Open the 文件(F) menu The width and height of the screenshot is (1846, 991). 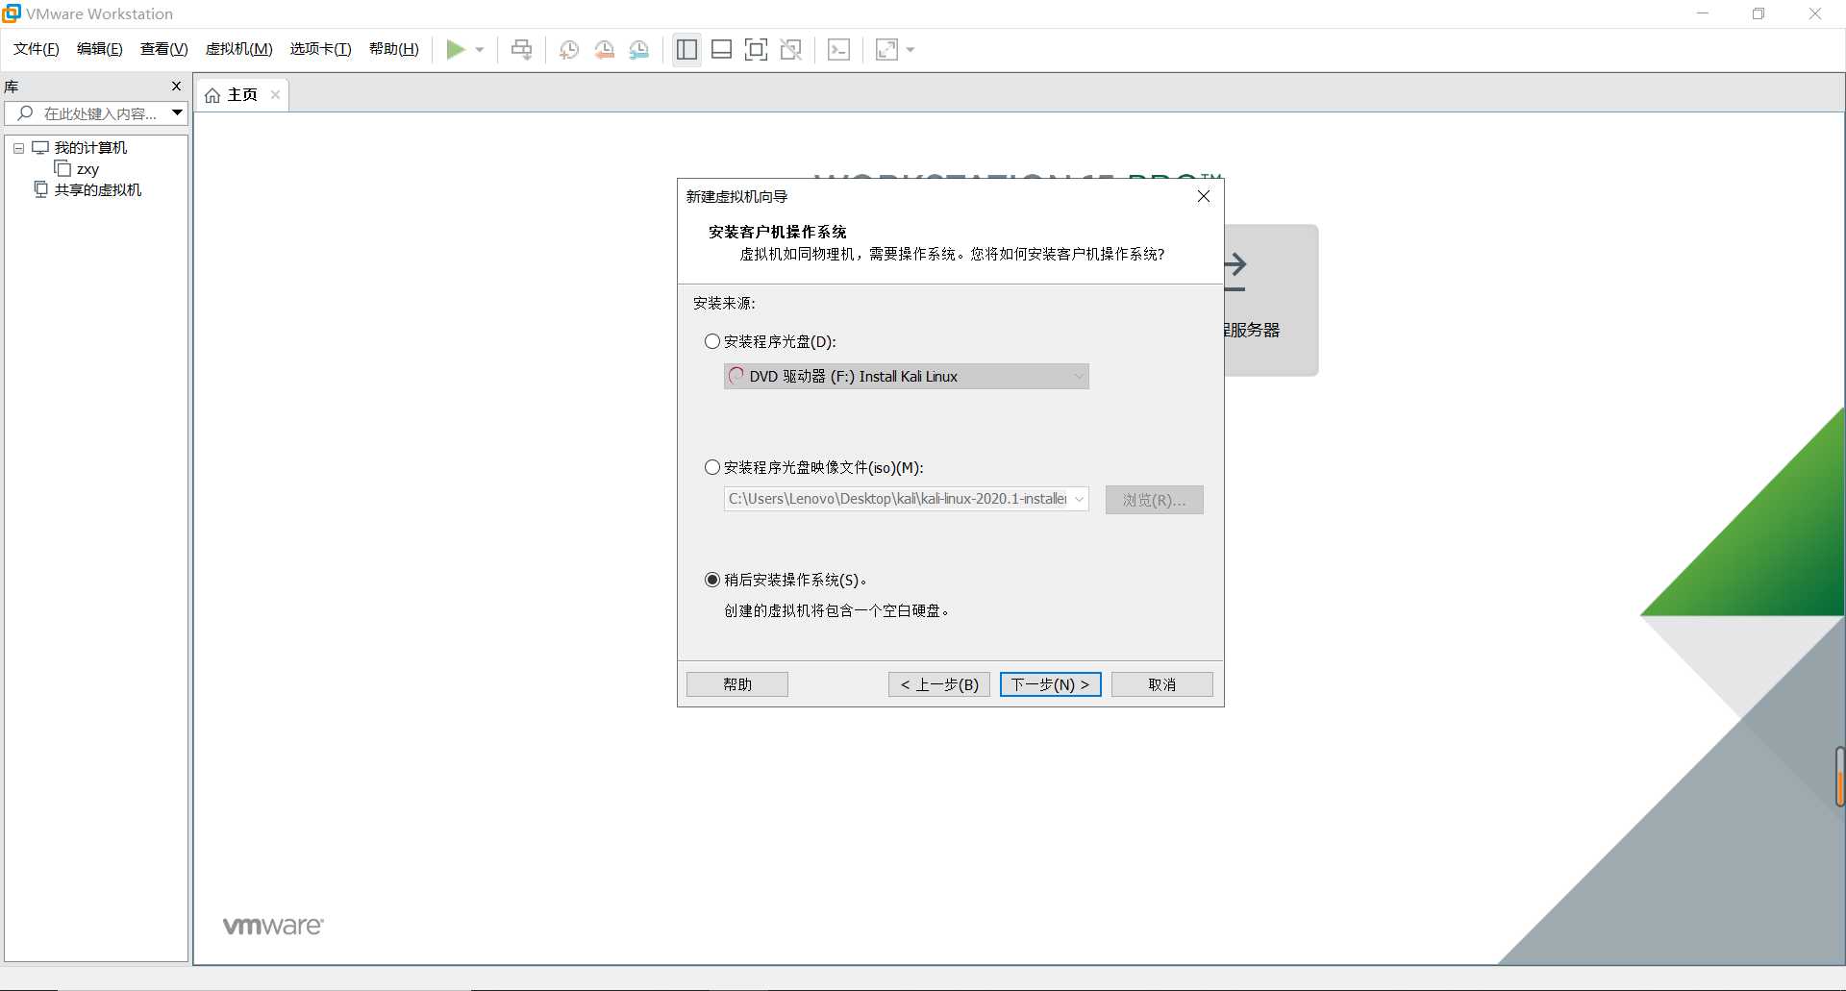(x=37, y=49)
